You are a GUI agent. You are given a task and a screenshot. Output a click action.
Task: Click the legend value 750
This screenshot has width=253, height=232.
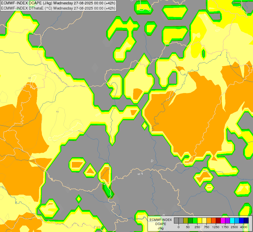click(206, 227)
